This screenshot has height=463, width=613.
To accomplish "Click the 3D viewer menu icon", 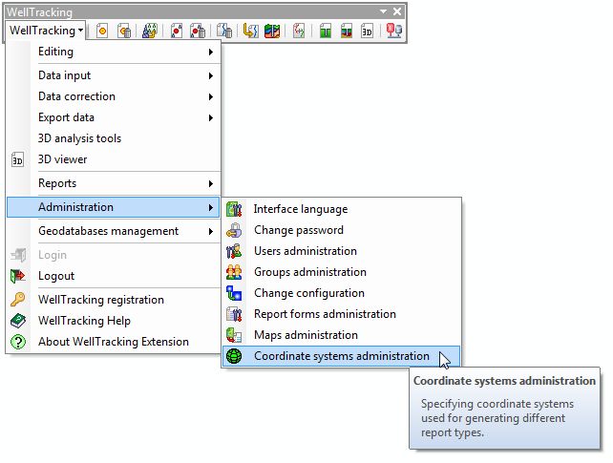I will [x=17, y=159].
